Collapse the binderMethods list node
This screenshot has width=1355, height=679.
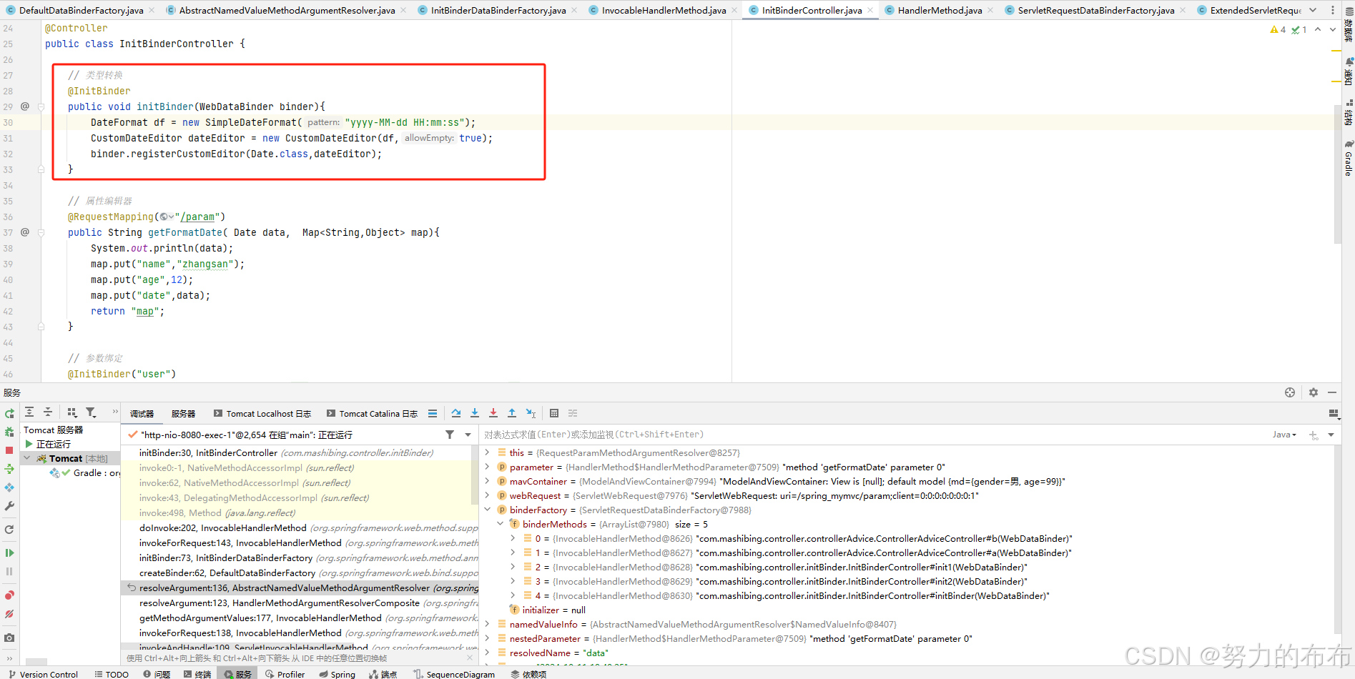click(x=501, y=524)
